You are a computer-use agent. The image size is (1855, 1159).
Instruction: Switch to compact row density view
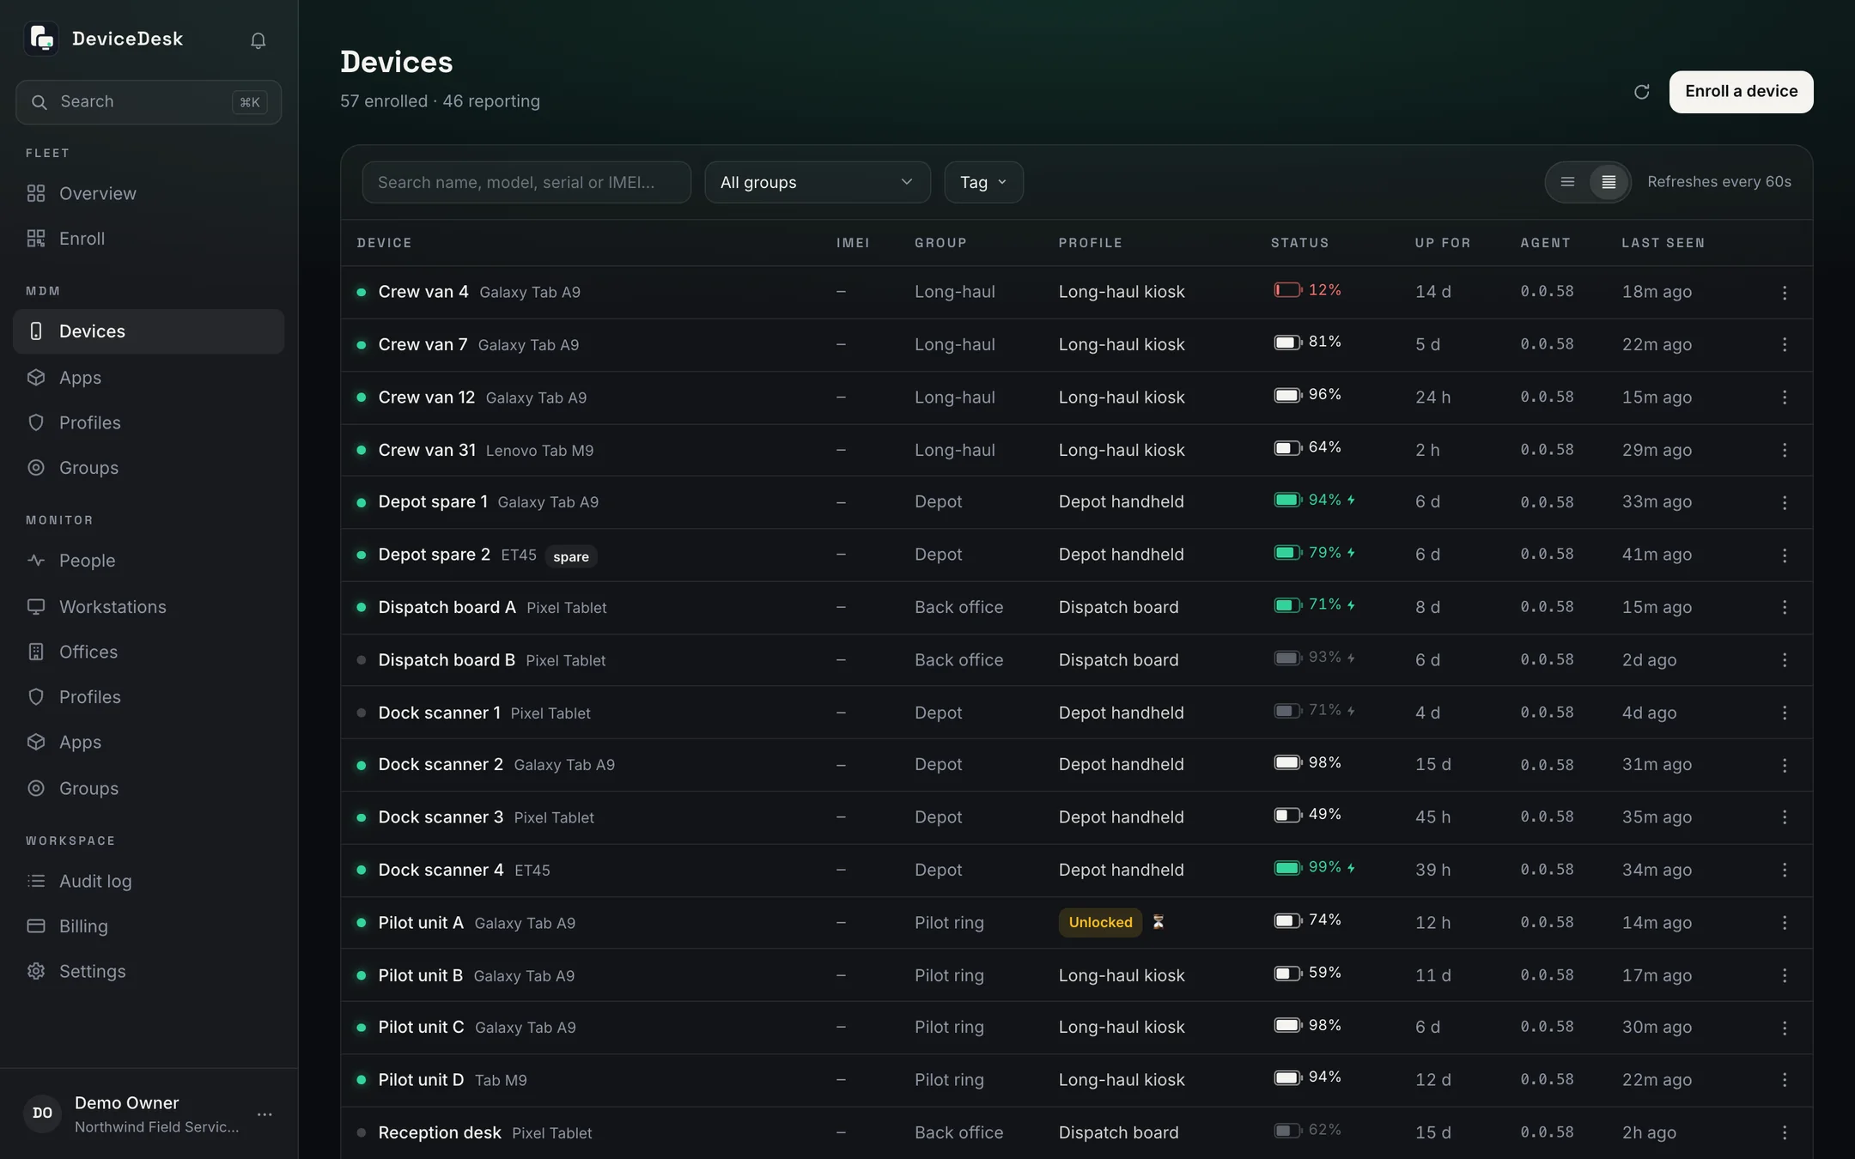point(1609,182)
